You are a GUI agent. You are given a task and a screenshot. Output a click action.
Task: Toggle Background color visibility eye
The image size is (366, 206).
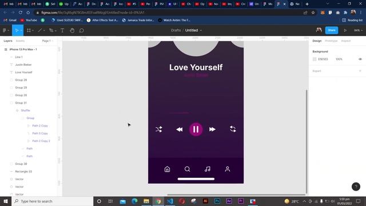(360, 59)
